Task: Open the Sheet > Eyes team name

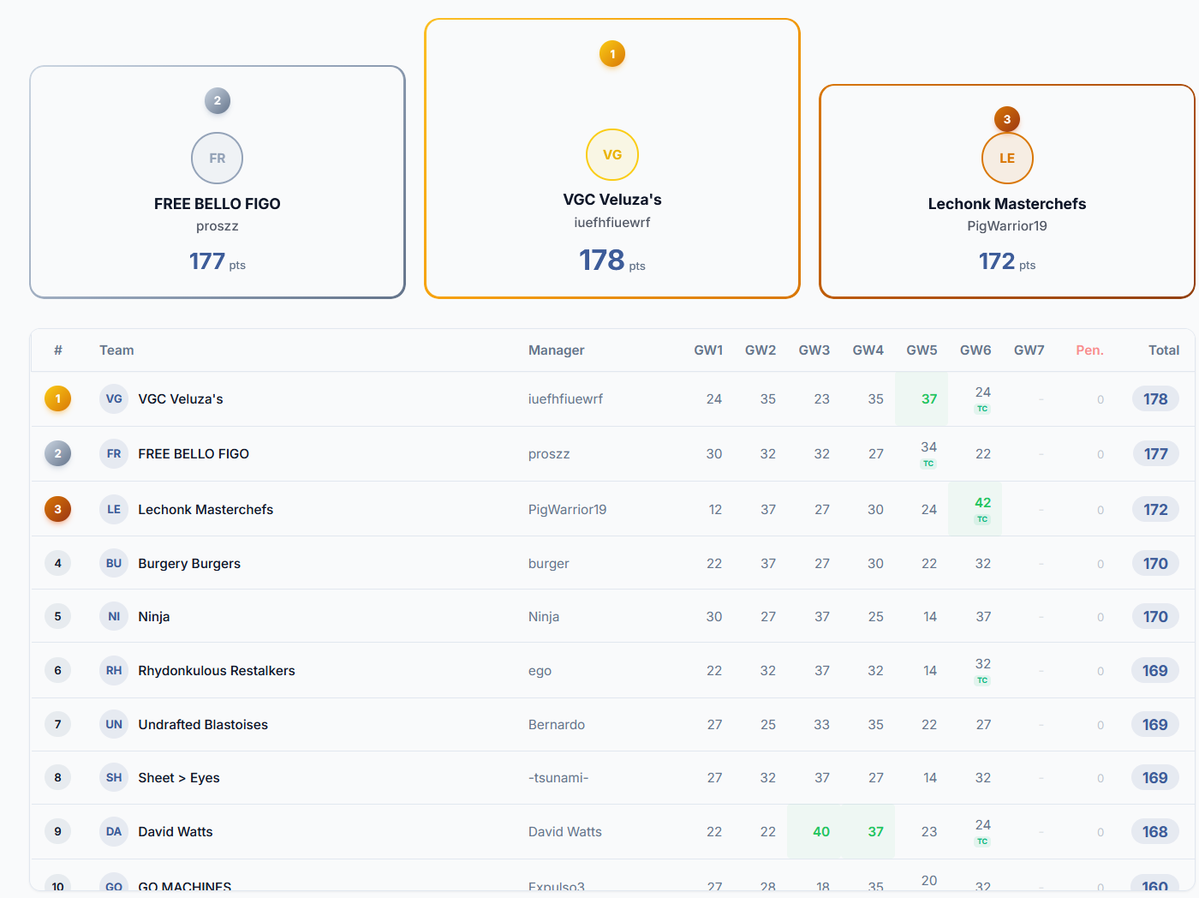Action: click(179, 778)
